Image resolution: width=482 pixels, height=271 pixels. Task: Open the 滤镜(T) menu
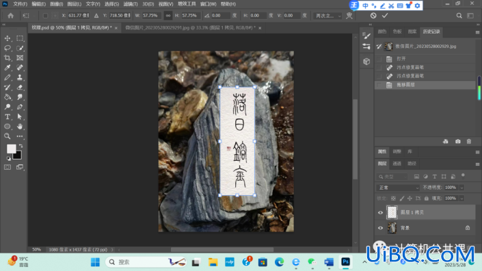tap(131, 4)
